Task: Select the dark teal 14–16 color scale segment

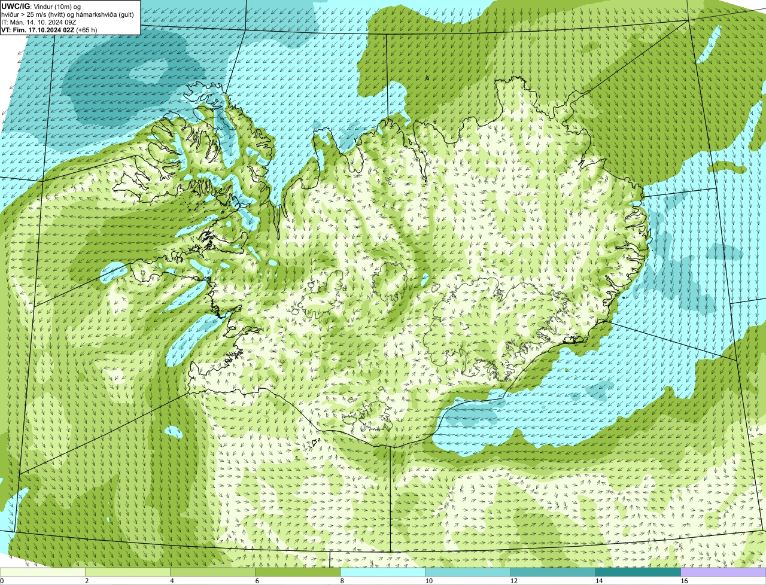Action: point(639,572)
